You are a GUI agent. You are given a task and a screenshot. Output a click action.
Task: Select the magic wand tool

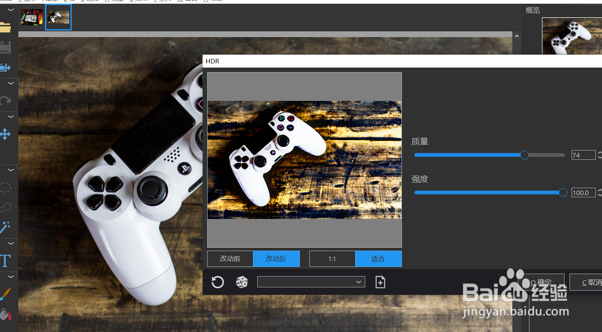(5, 227)
